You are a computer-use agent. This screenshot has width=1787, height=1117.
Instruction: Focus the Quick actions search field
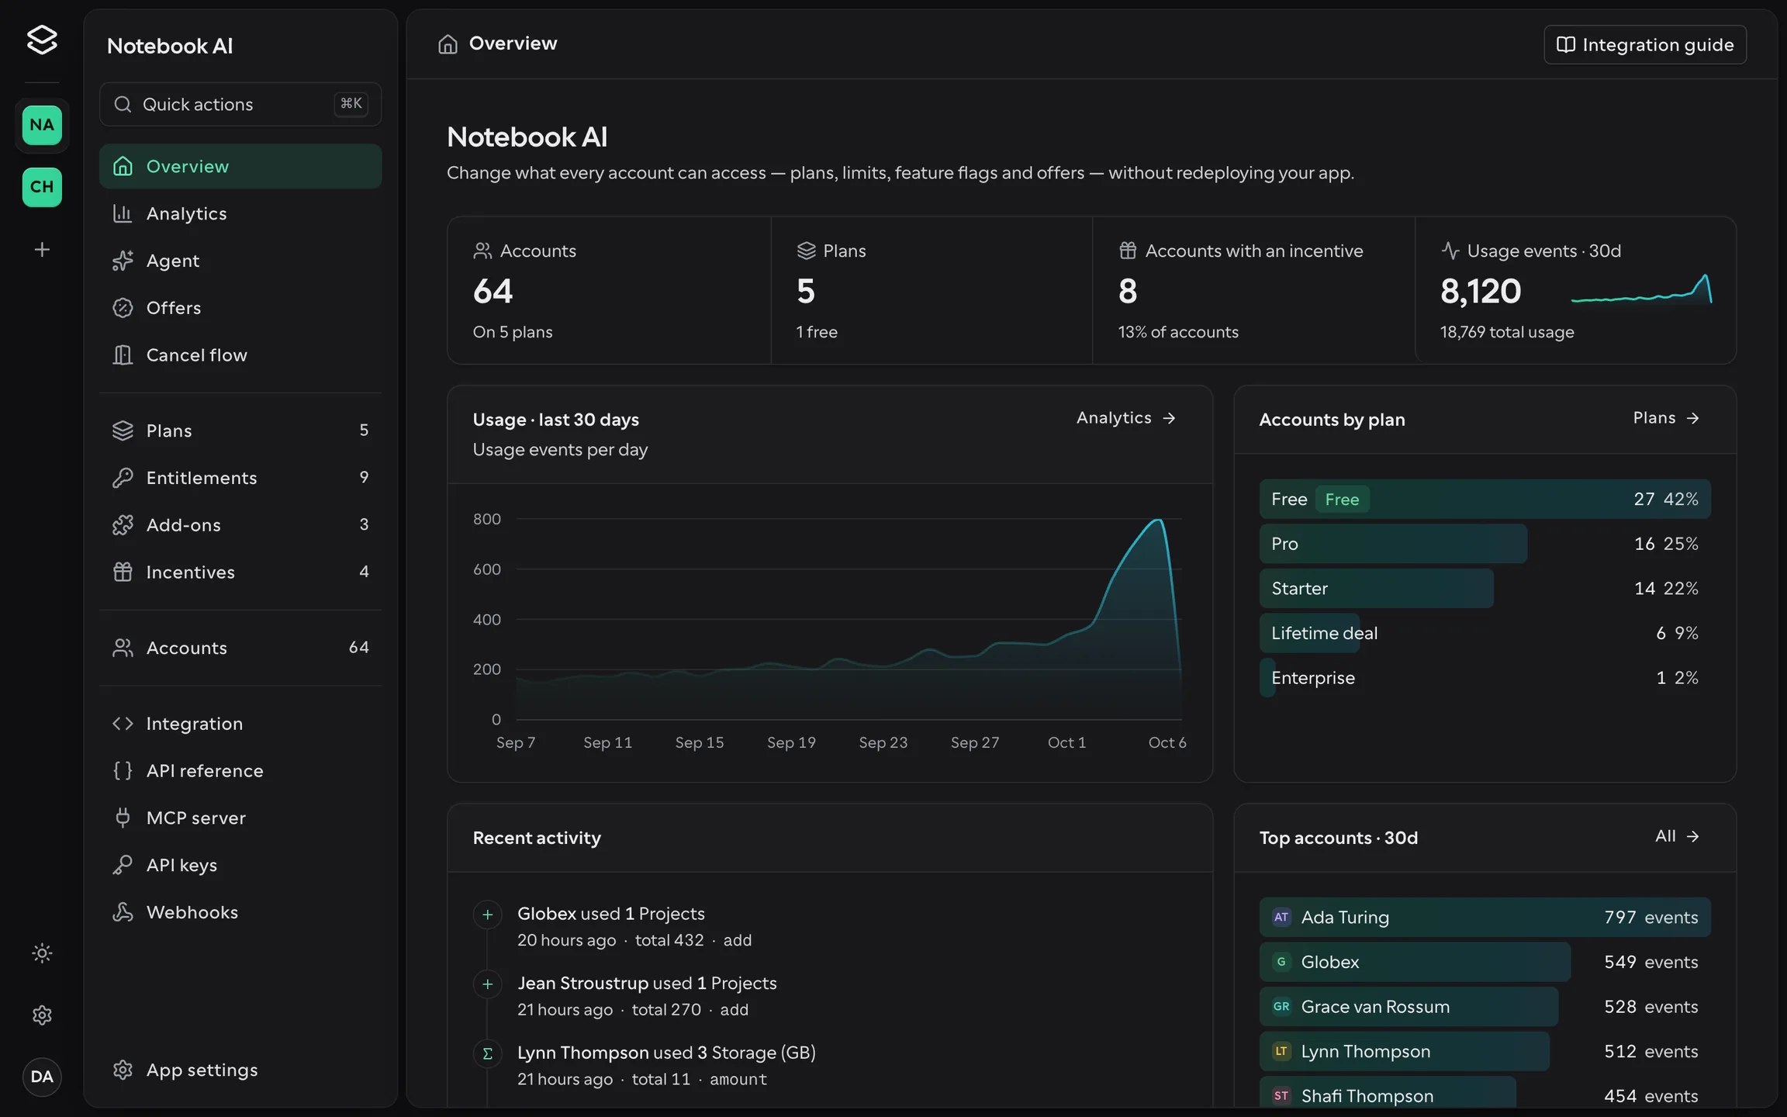[x=240, y=104]
